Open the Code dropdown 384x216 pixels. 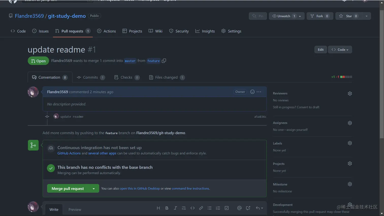340,49
